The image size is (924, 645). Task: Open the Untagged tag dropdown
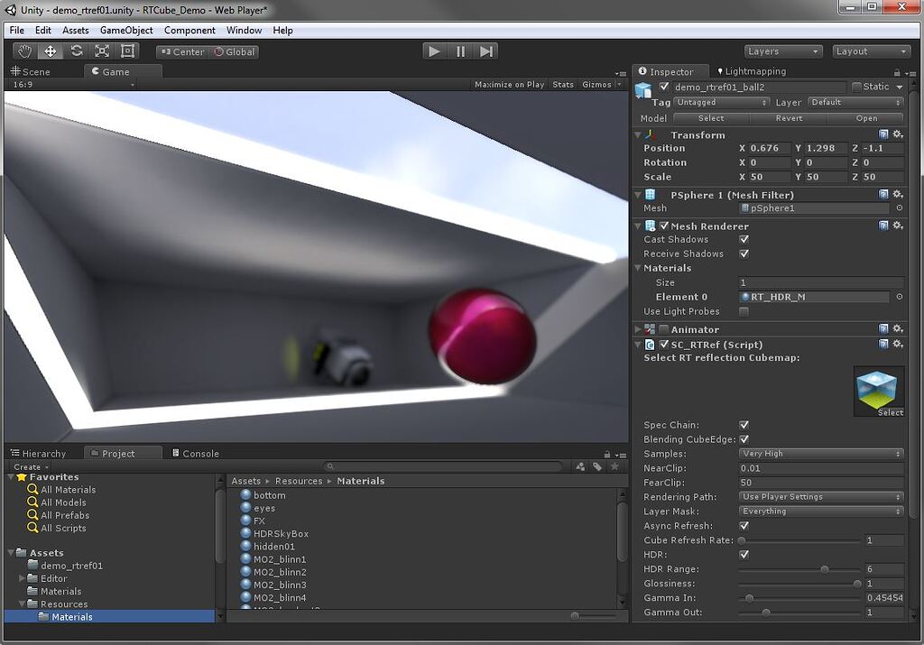tap(720, 102)
